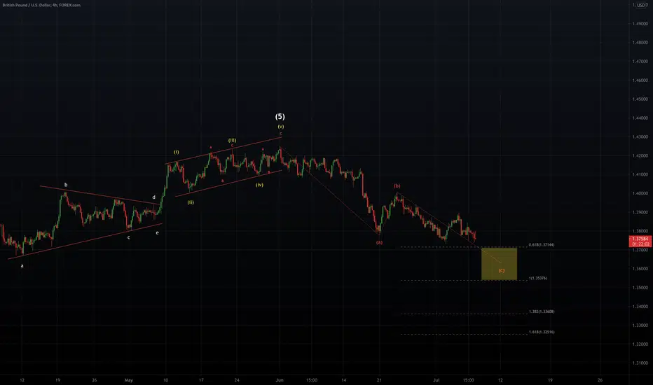This screenshot has height=385, width=653.
Task: Click the 1.36000 price axis label
Action: click(x=640, y=269)
